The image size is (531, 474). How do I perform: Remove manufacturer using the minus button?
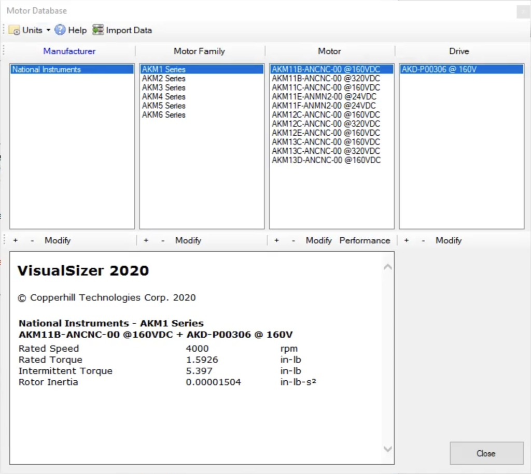pyautogui.click(x=32, y=240)
